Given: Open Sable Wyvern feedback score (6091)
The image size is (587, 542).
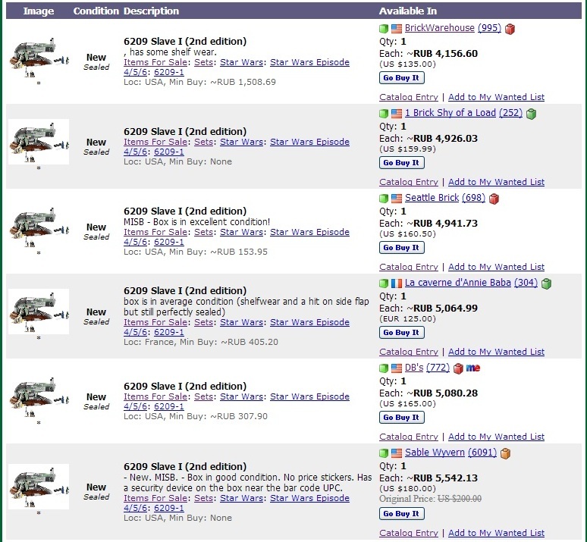Looking at the screenshot, I should [x=482, y=453].
